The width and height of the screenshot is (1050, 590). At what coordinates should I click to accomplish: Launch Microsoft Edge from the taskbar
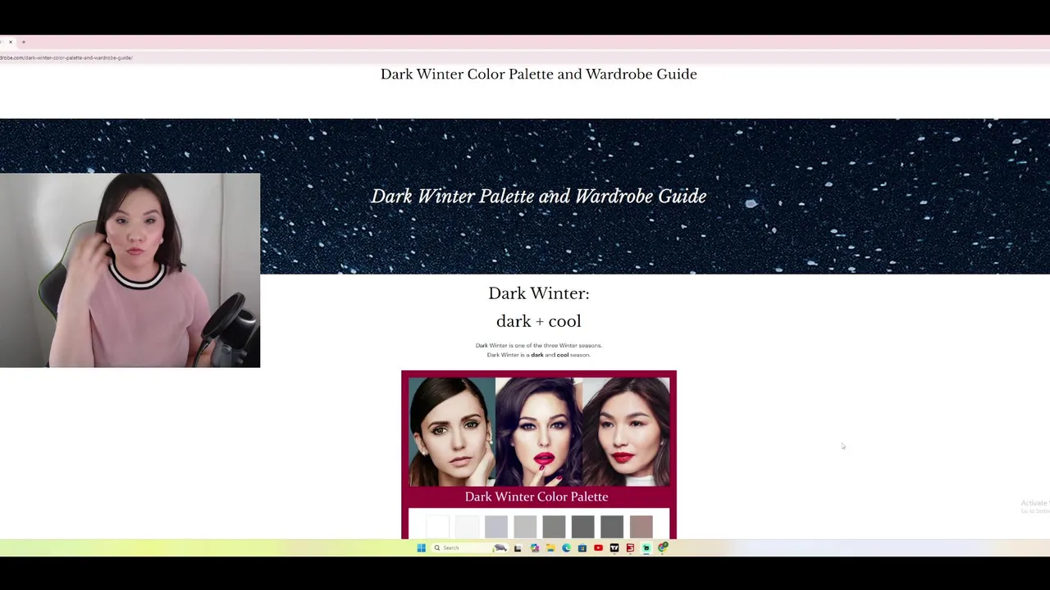coord(566,547)
